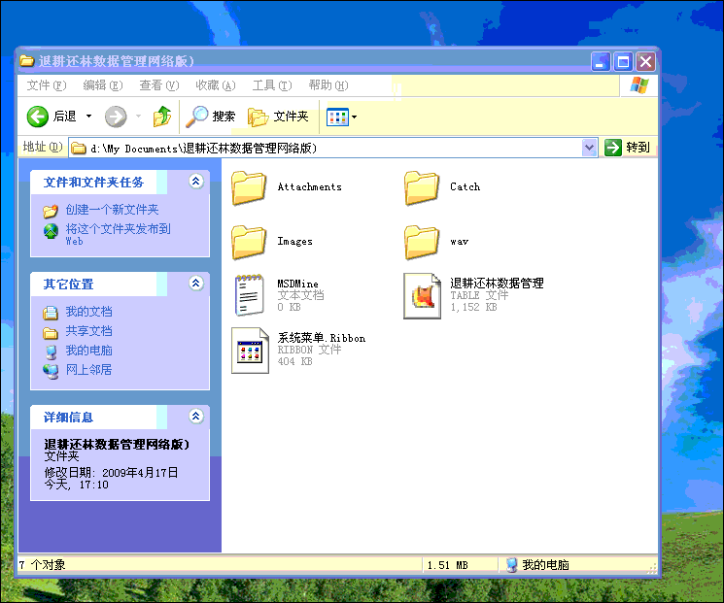Click the 1.51 MB status bar entry

pos(447,565)
